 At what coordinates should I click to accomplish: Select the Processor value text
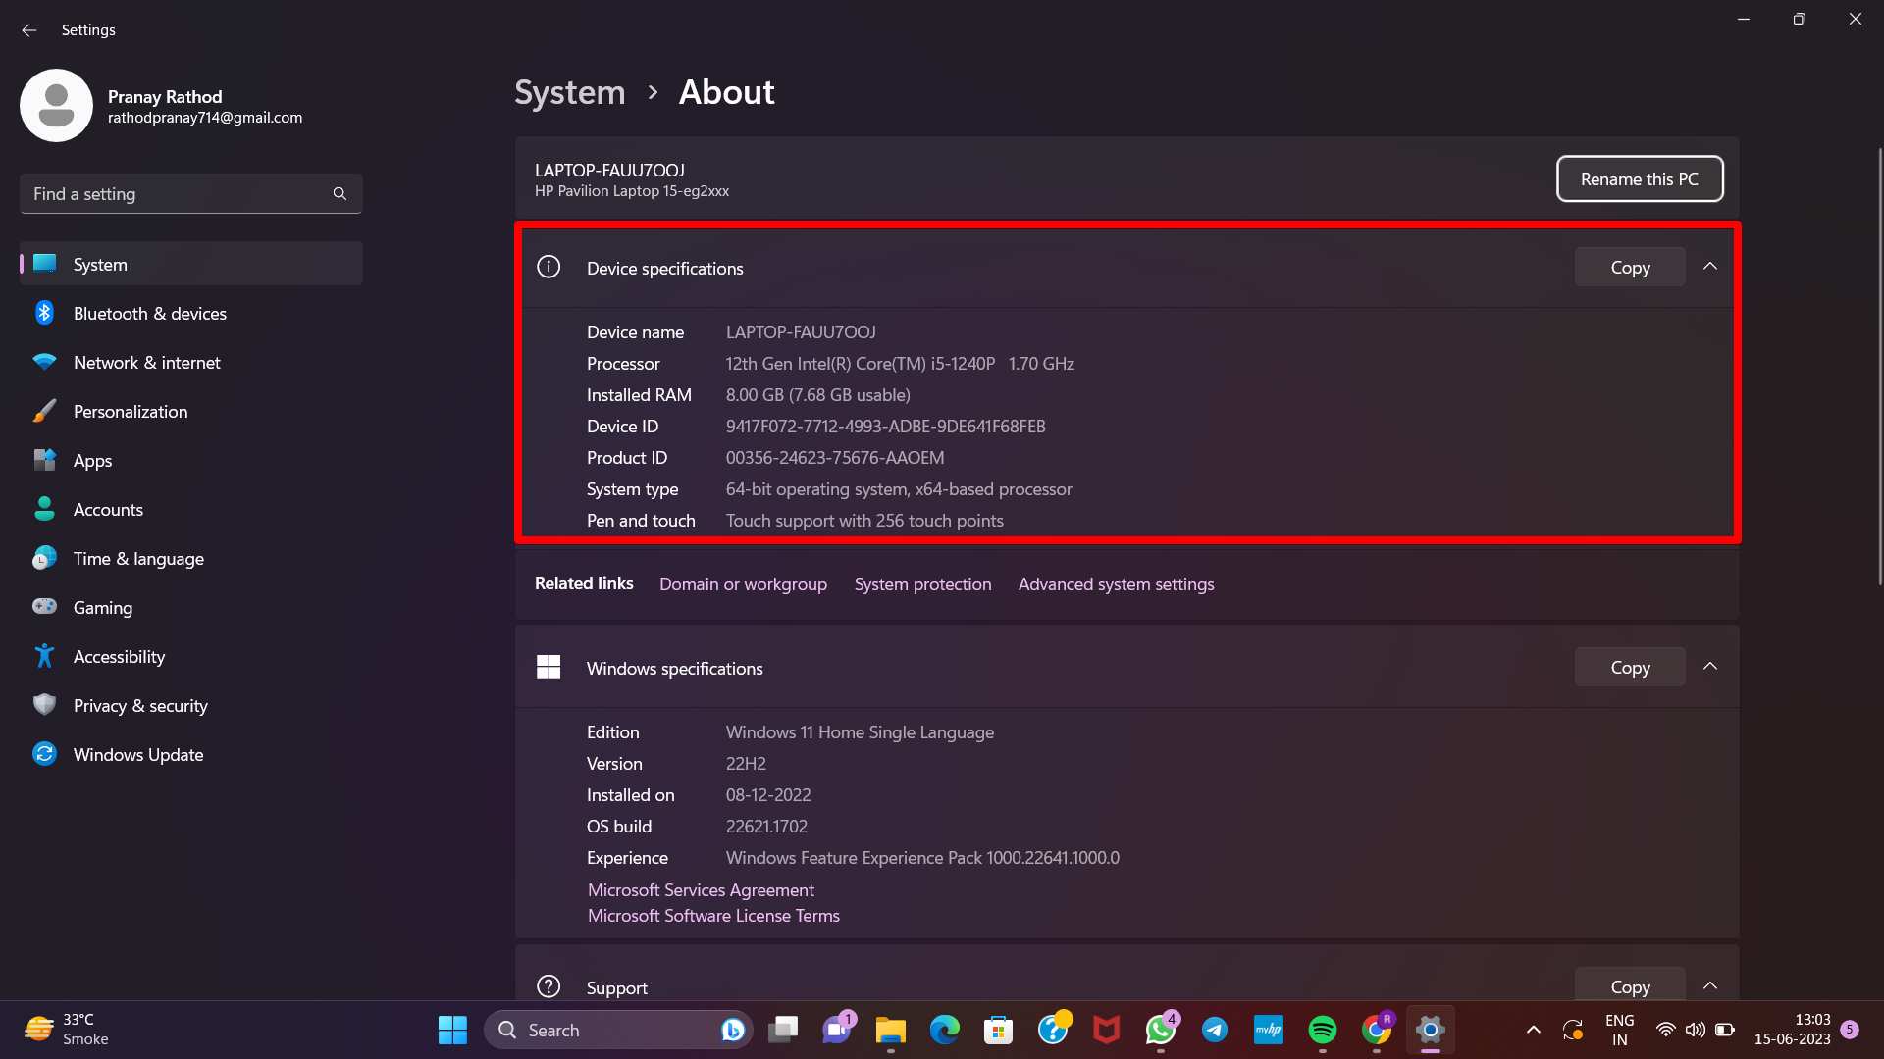[x=900, y=364]
